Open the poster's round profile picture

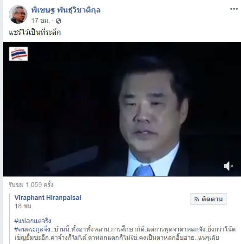click(x=18, y=14)
